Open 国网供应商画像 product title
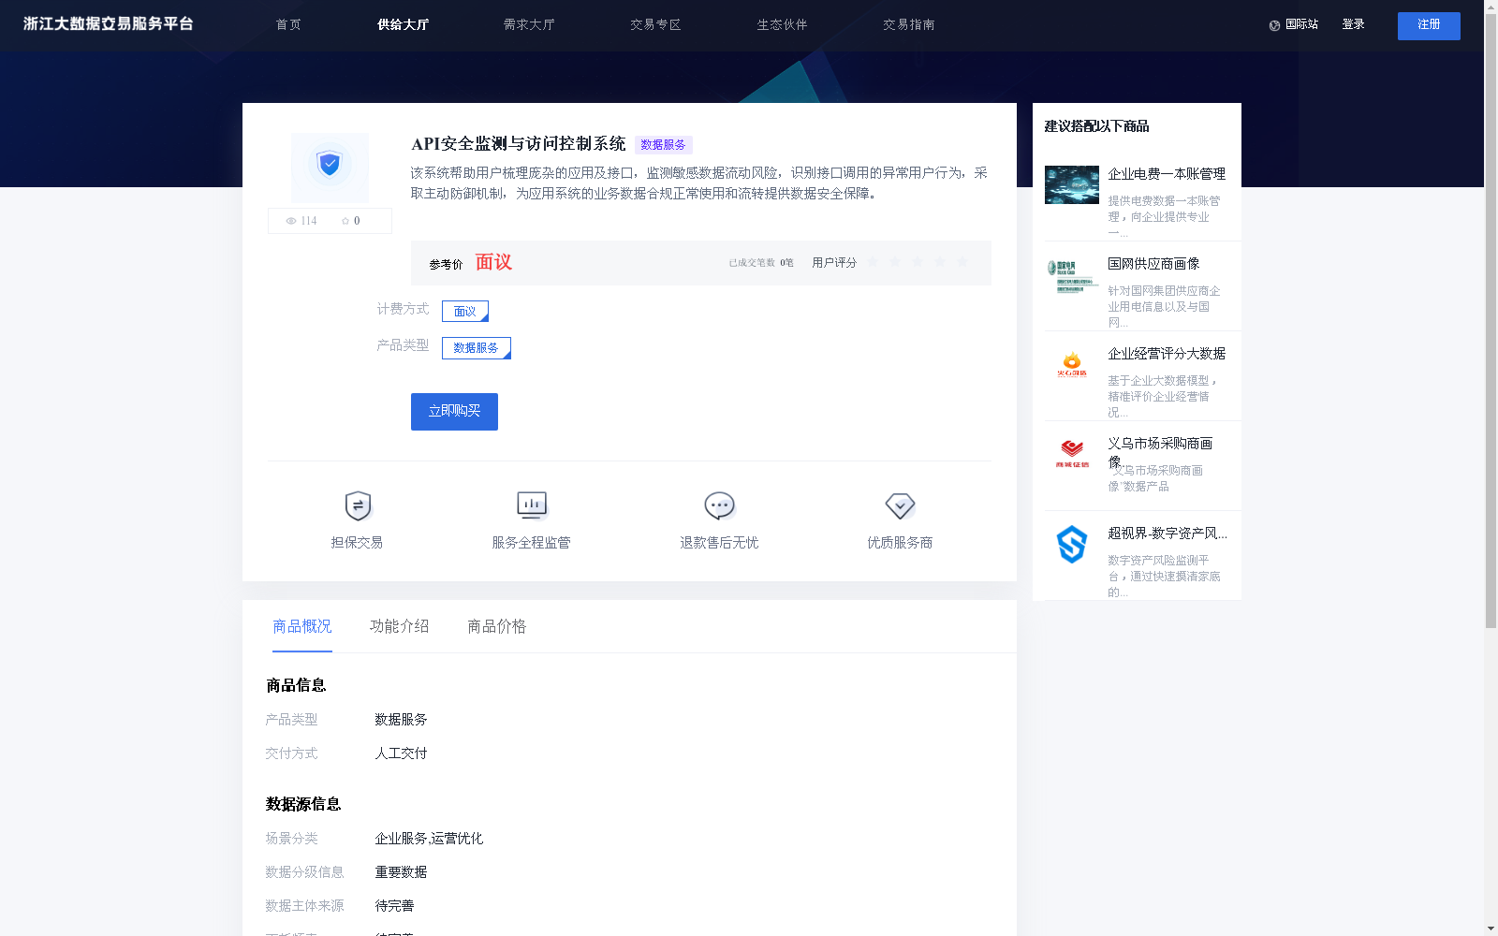The image size is (1498, 936). 1153,264
